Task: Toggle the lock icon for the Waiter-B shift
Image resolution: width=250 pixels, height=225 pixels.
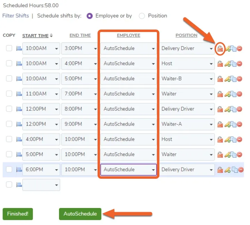Action: [220, 79]
